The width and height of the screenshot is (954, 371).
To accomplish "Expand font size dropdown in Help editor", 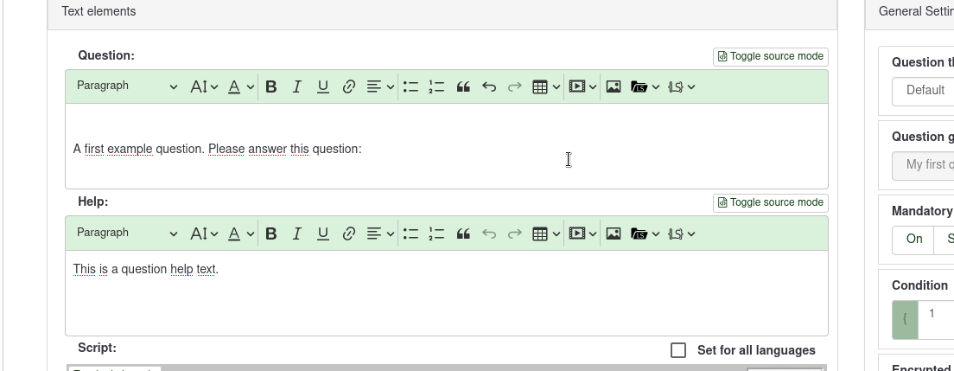I will 205,233.
